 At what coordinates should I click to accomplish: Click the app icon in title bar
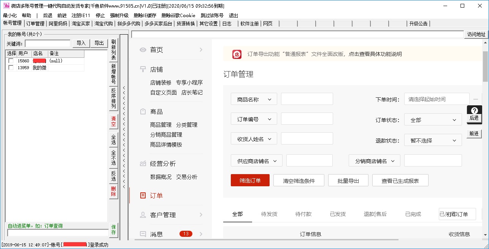click(6, 6)
